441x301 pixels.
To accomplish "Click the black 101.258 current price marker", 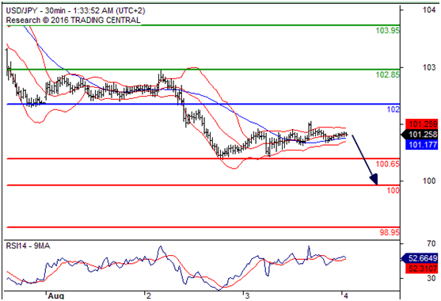I will point(420,135).
